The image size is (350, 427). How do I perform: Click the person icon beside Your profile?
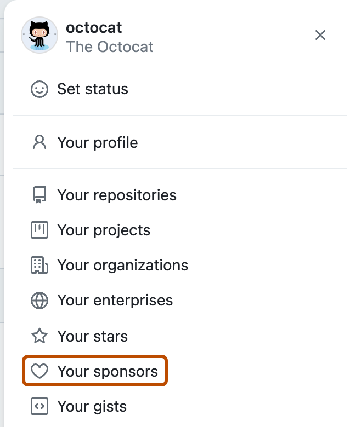(39, 143)
